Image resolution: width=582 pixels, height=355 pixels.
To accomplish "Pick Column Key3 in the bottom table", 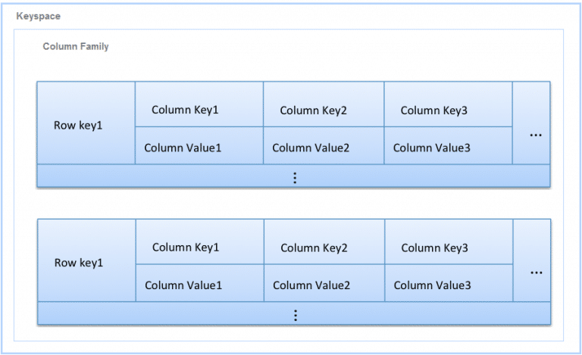I will 434,248.
